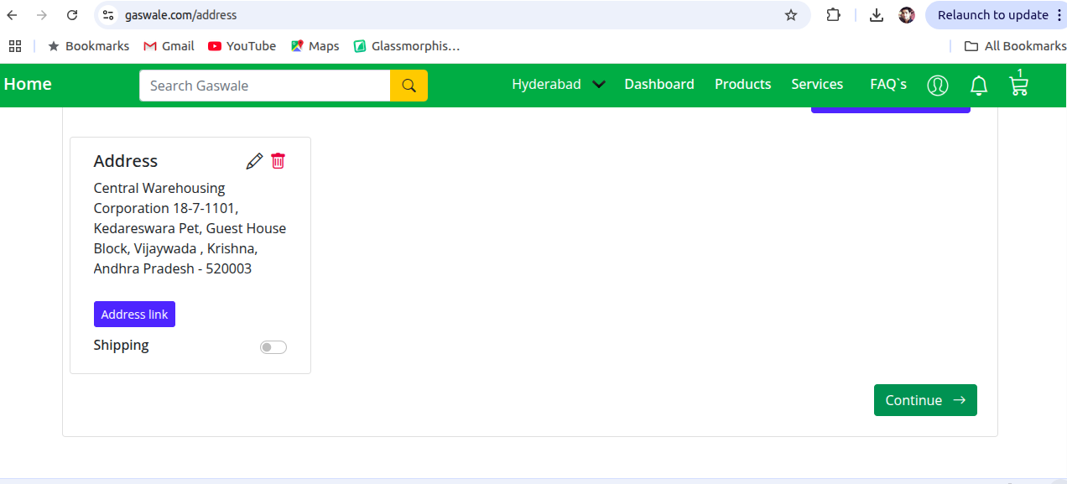1067x484 pixels.
Task: Bookmark this page with star icon
Action: point(790,15)
